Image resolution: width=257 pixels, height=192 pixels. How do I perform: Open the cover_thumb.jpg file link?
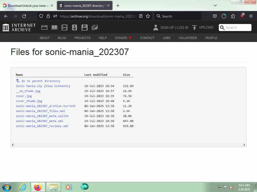[29, 101]
